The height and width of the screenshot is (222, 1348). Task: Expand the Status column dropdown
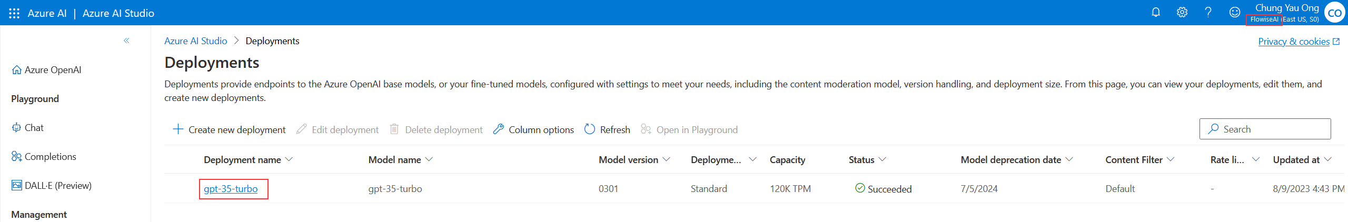883,159
